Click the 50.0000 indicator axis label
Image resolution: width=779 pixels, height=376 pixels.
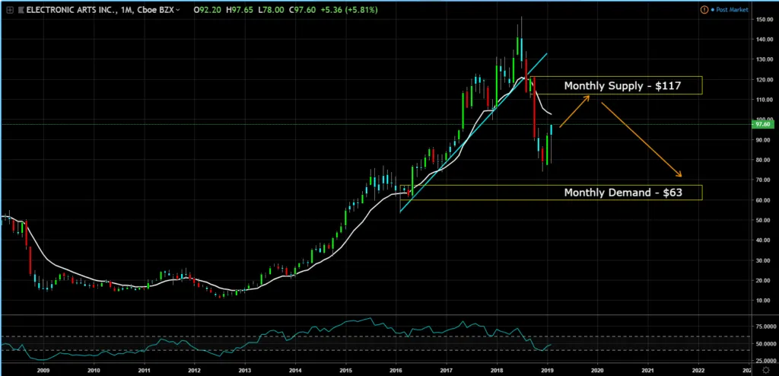pyautogui.click(x=765, y=344)
